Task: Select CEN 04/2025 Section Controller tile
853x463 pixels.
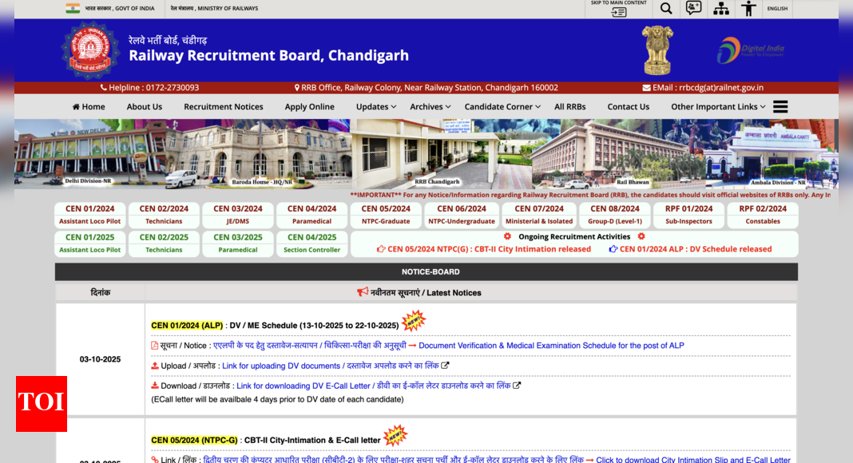Action: point(312,243)
